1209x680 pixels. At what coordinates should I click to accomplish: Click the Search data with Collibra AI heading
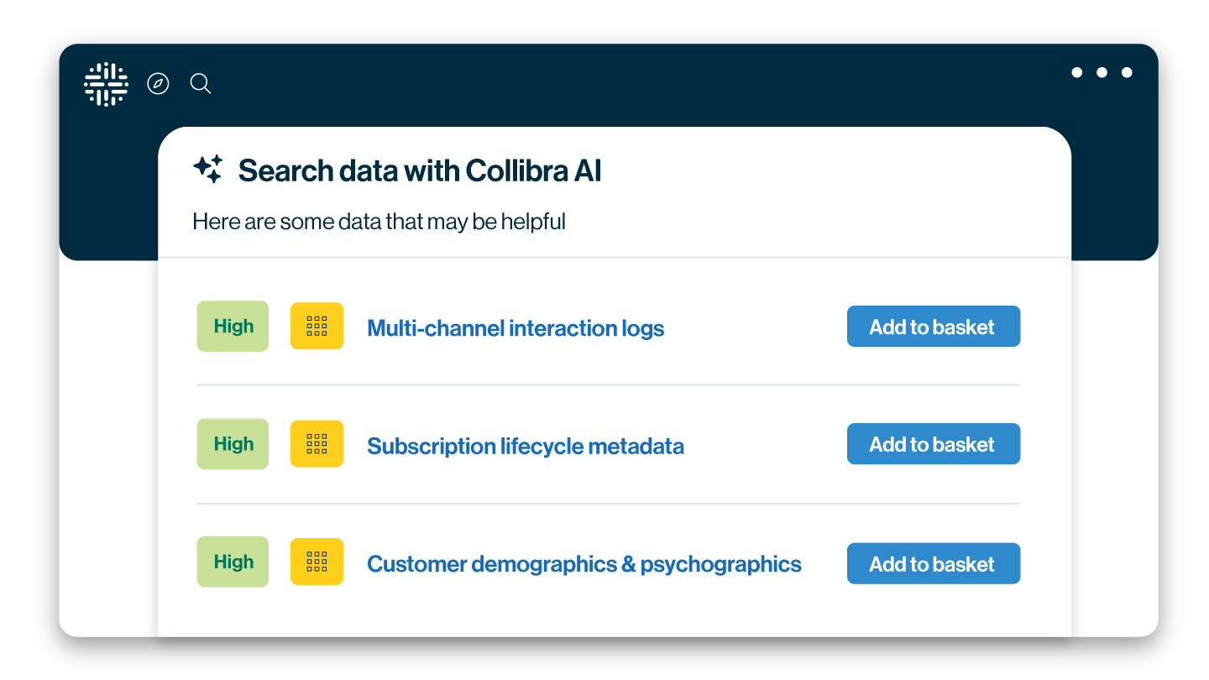(x=420, y=170)
